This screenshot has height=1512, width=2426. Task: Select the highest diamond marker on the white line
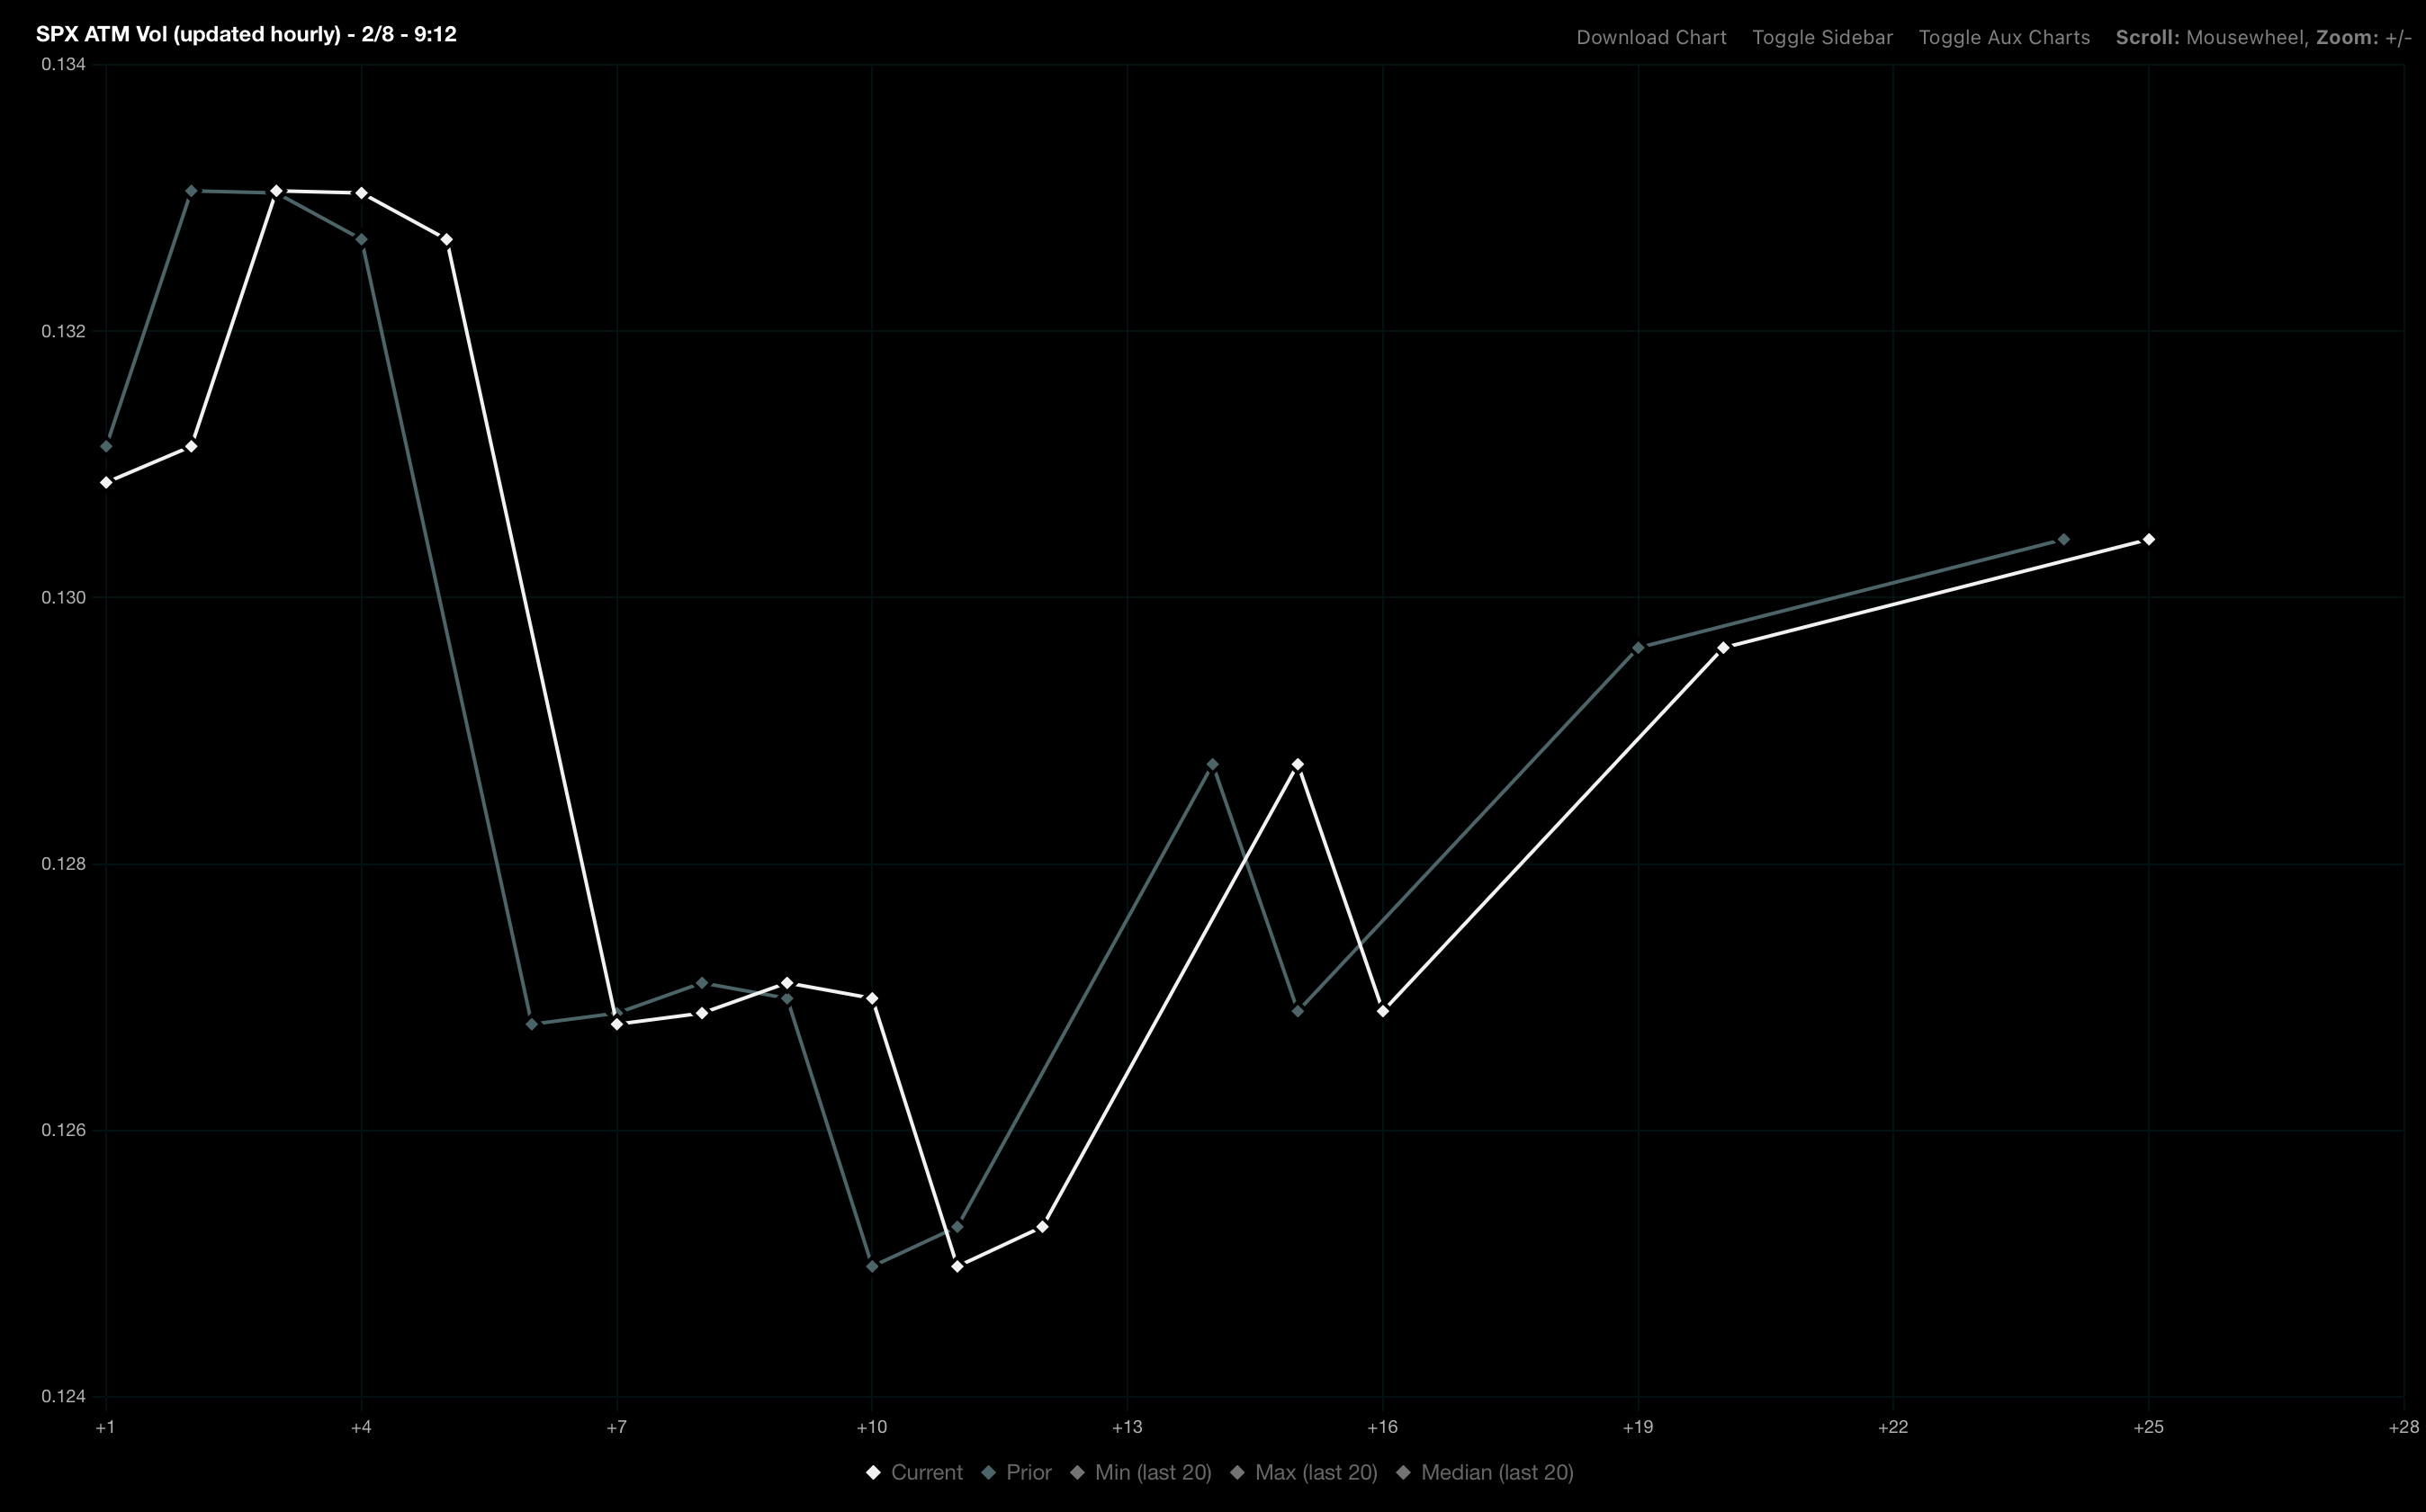(277, 190)
